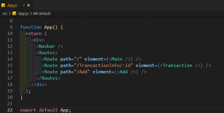
Task: Click the Navbar component tag
Action: tap(47, 46)
